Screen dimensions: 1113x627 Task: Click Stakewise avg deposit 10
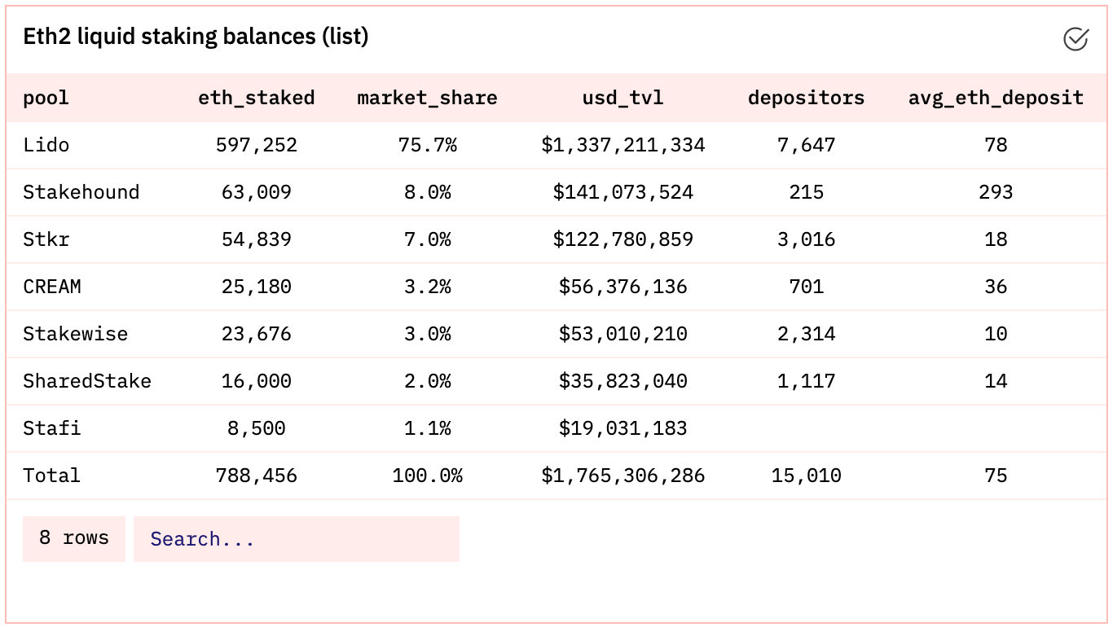996,334
